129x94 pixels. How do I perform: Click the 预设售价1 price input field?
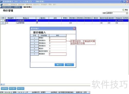[x=58, y=41]
